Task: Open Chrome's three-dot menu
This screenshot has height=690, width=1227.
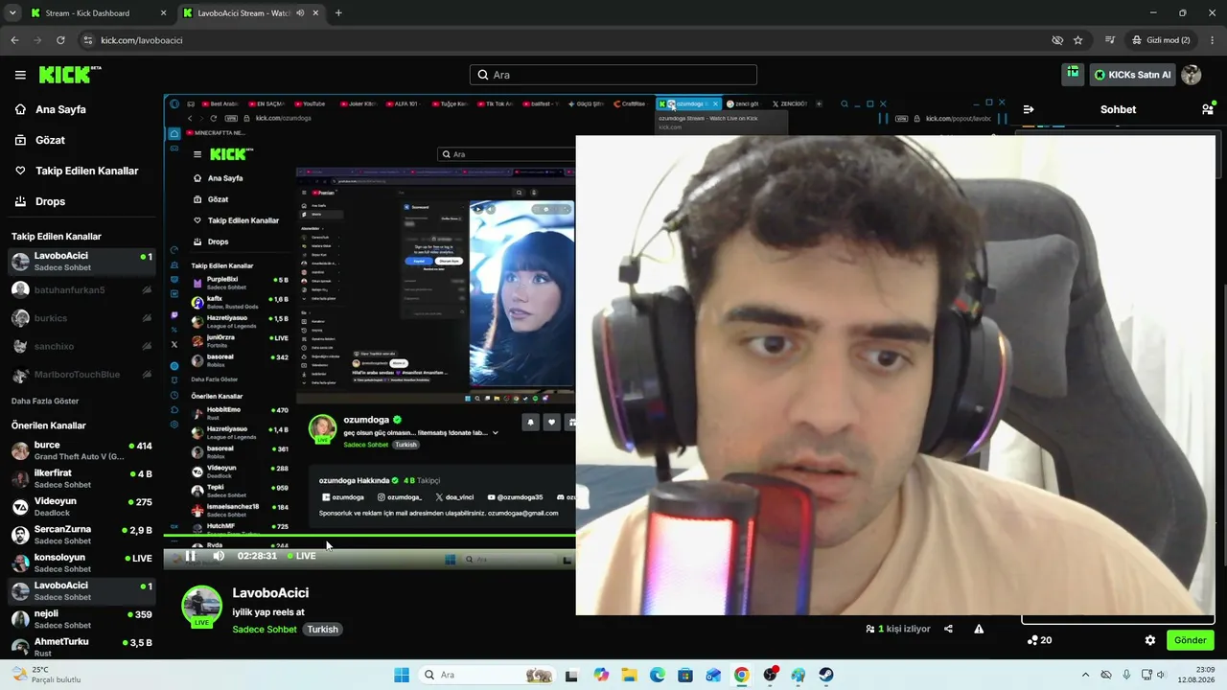Action: click(1210, 40)
